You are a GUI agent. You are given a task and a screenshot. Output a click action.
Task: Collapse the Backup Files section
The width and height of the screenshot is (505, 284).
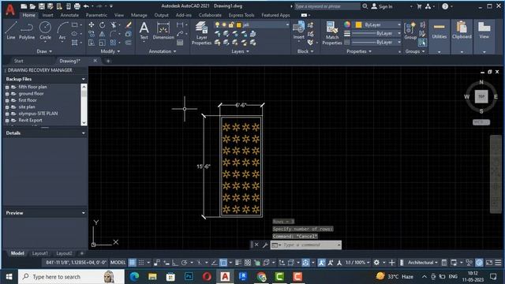point(84,79)
